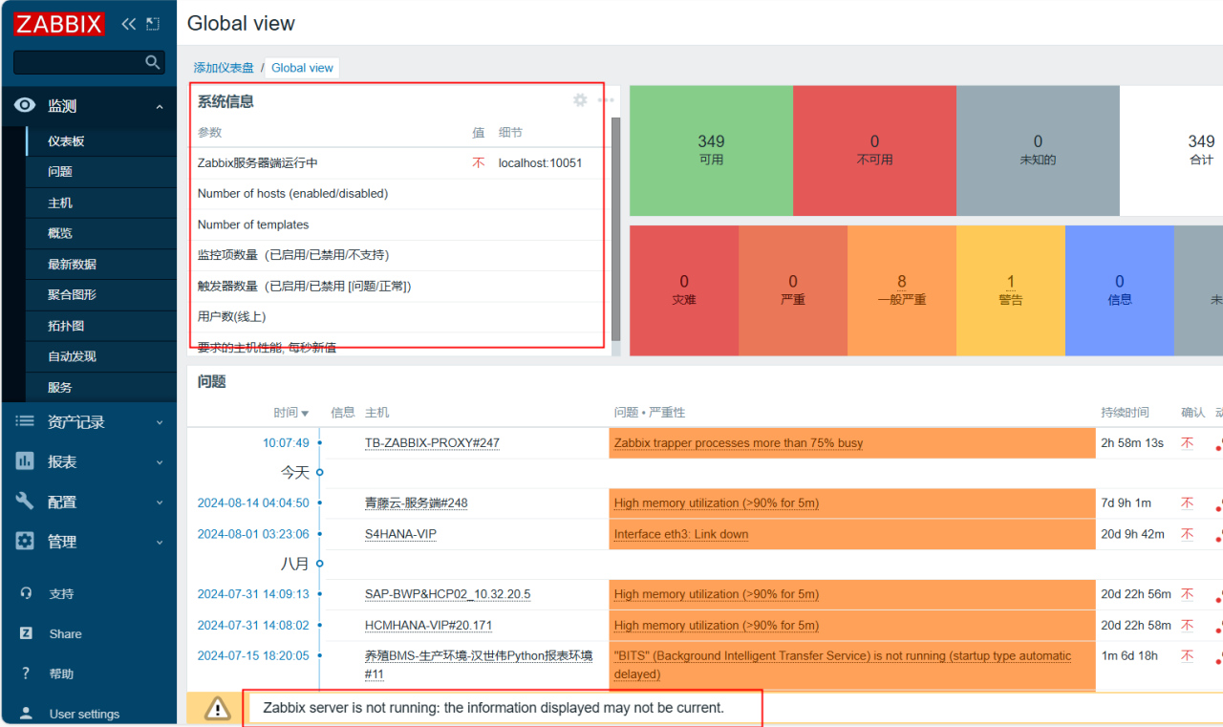This screenshot has width=1223, height=727.
Task: Click 不 acknowledge link for S4HANA-VIP
Action: click(x=1187, y=534)
